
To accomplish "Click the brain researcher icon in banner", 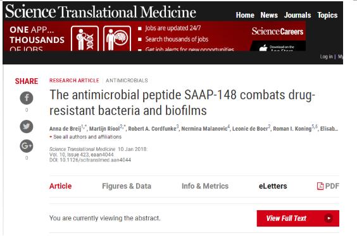I will pyautogui.click(x=117, y=38).
